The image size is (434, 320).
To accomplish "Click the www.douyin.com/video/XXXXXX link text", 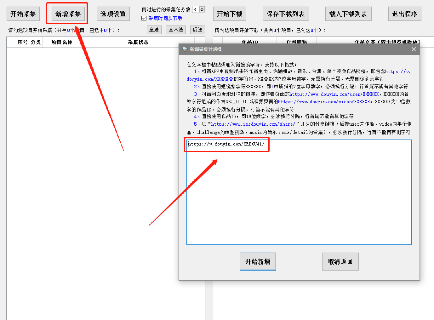I will pyautogui.click(x=324, y=102).
